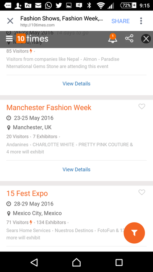Open the Manchester Fashion Week title
The height and width of the screenshot is (272, 153).
[49, 107]
